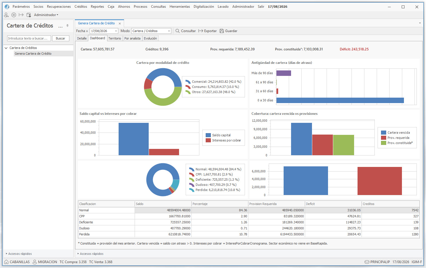Click the user window icon before Administrador
The width and height of the screenshot is (426, 268).
pyautogui.click(x=29, y=15)
